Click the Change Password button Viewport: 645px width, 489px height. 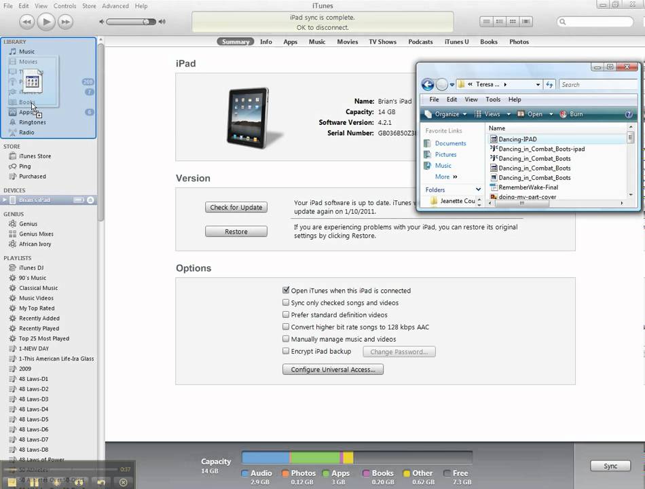tap(399, 352)
